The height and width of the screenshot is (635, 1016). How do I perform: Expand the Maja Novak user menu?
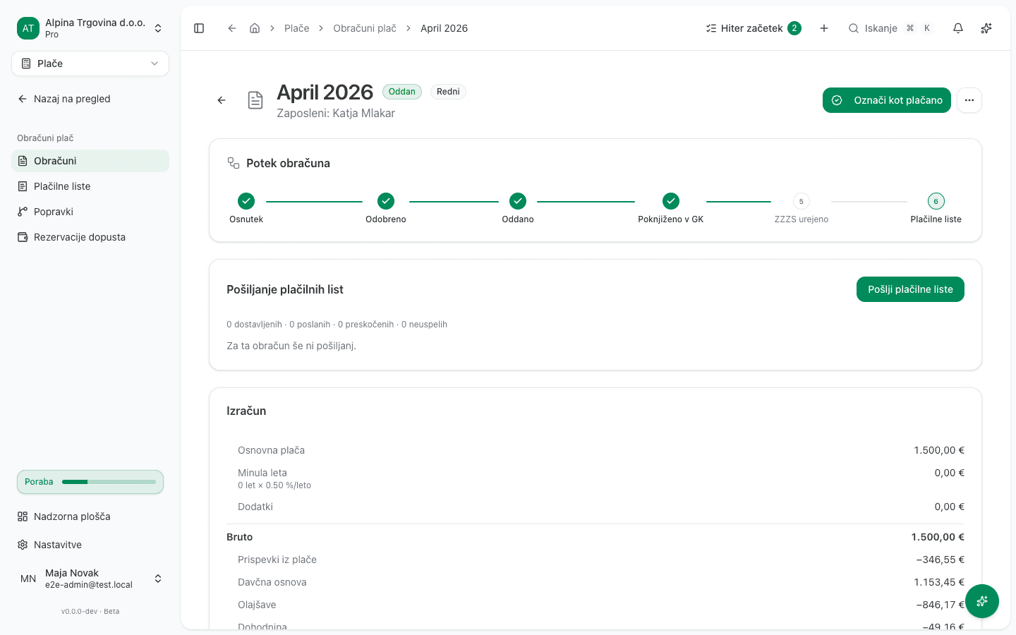[x=90, y=579]
